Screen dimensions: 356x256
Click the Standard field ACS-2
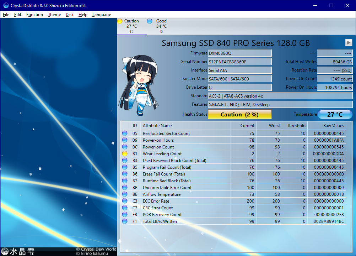[280, 96]
